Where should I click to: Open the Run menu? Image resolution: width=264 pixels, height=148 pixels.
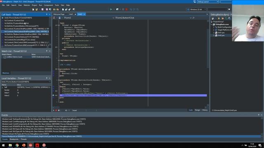coord(40,5)
